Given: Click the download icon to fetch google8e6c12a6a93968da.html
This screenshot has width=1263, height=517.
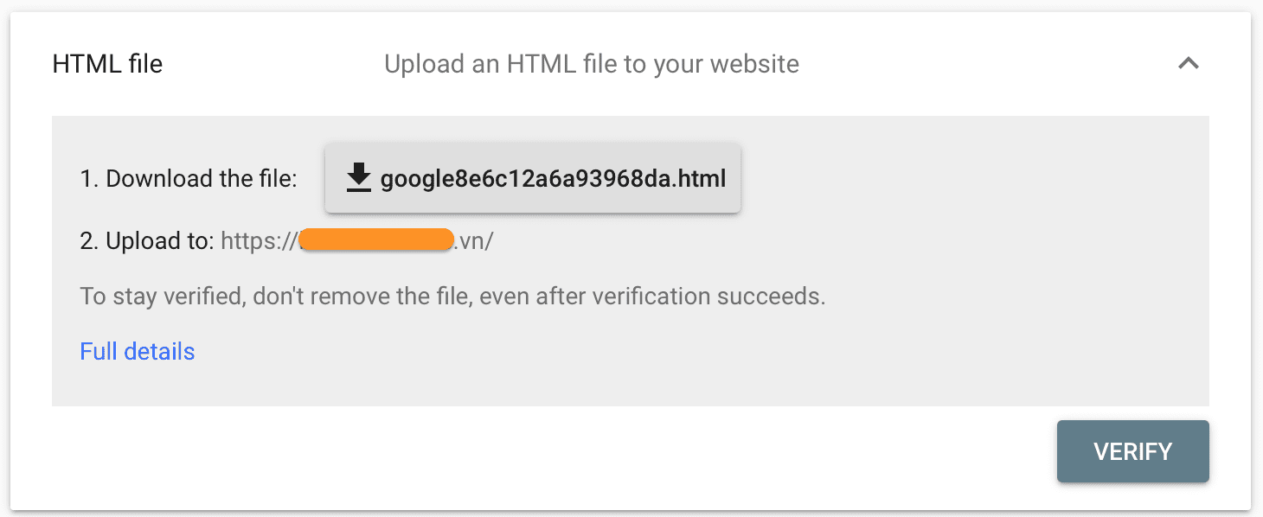Looking at the screenshot, I should (x=357, y=178).
